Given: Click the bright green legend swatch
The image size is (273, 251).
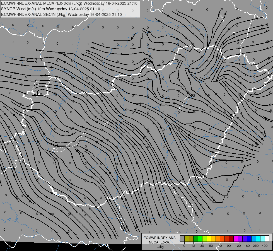Looking at the screenshot, I should coord(200,238).
